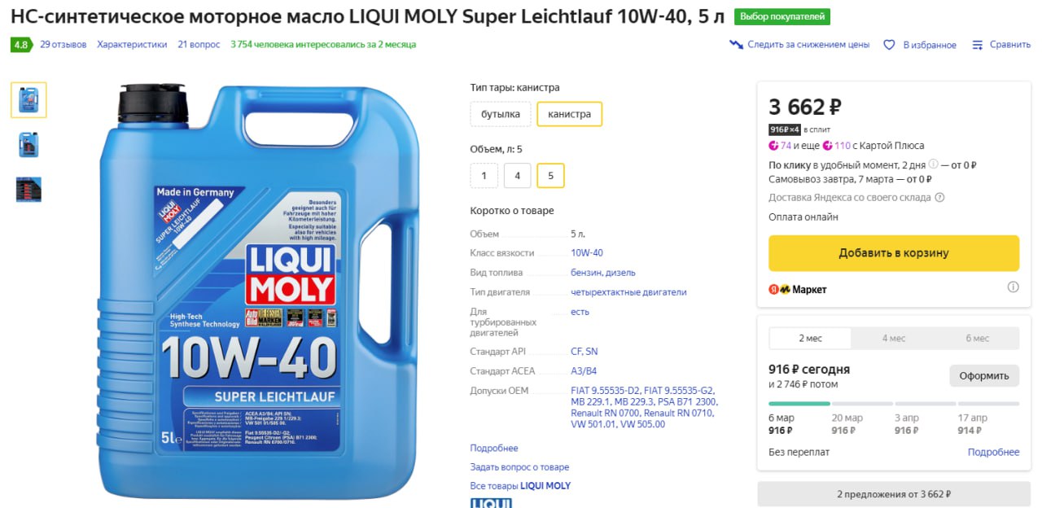Open the second product thumbnail image
This screenshot has width=1042, height=508.
[x=28, y=144]
